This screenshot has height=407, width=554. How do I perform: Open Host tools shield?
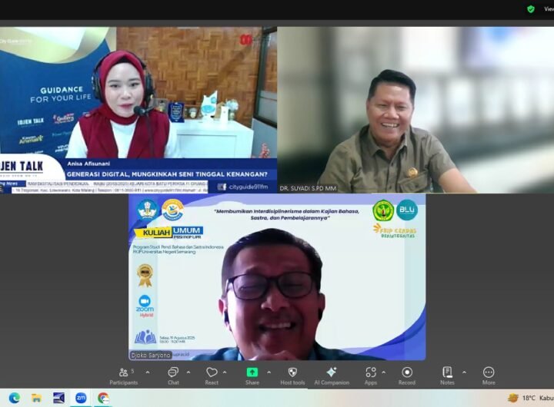coord(292,376)
